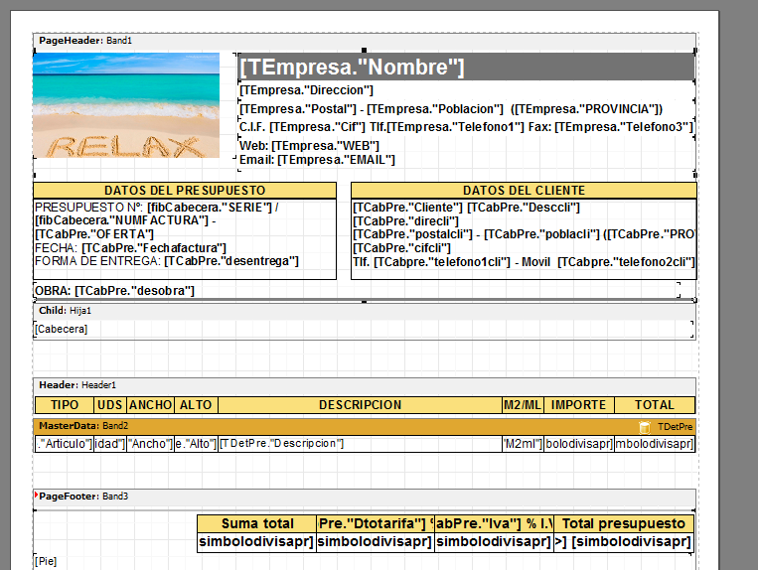The width and height of the screenshot is (758, 570).
Task: Click the DATOS DEL CLIENTE heading
Action: tap(524, 191)
